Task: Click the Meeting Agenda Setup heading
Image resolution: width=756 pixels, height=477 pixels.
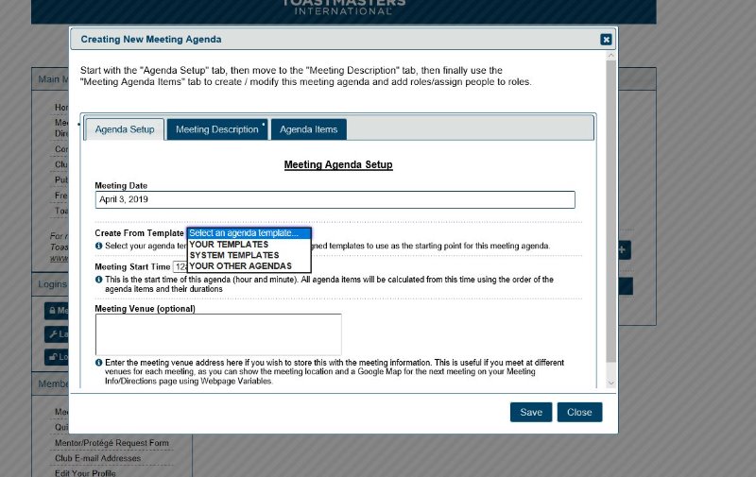Action: (x=338, y=164)
